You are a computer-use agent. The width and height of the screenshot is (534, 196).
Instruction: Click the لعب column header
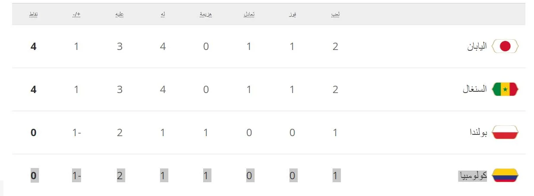click(x=335, y=15)
